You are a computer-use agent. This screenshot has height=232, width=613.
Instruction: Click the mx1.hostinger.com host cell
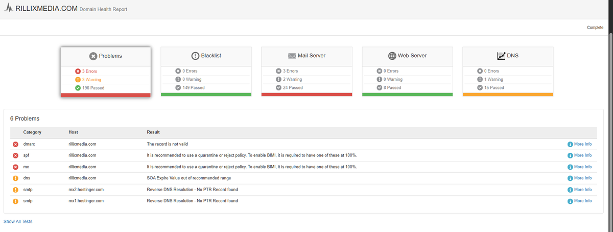pos(86,201)
